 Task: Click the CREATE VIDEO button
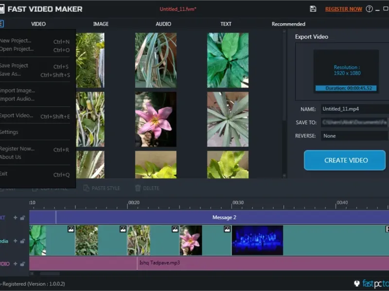345,160
